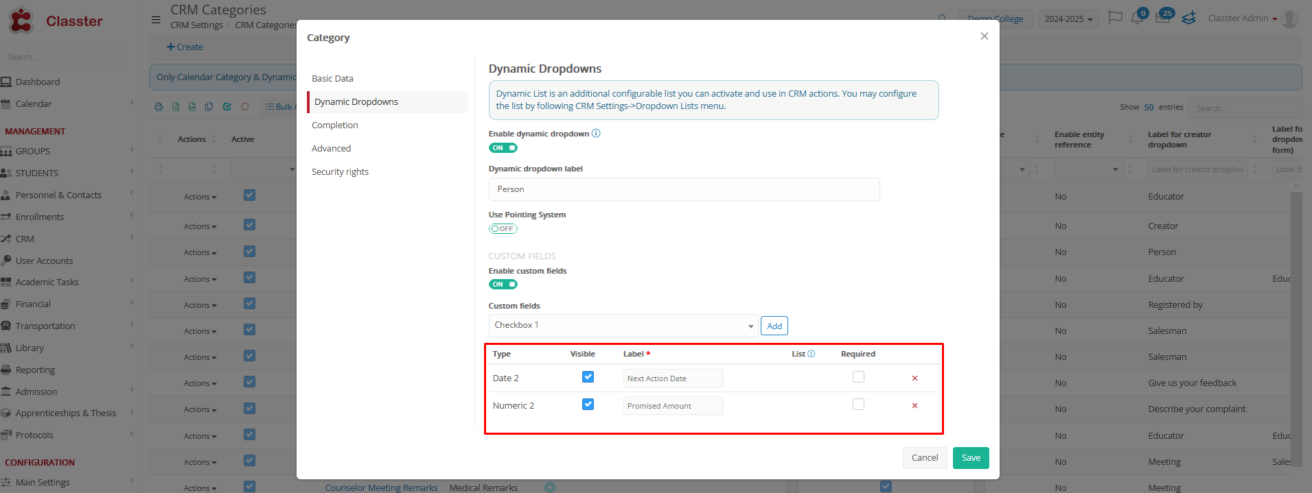
Task: Remove the Numeric 2 custom field row
Action: 914,406
